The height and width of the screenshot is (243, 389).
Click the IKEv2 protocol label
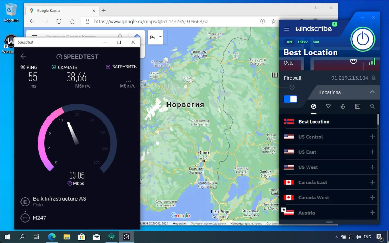coord(303,42)
